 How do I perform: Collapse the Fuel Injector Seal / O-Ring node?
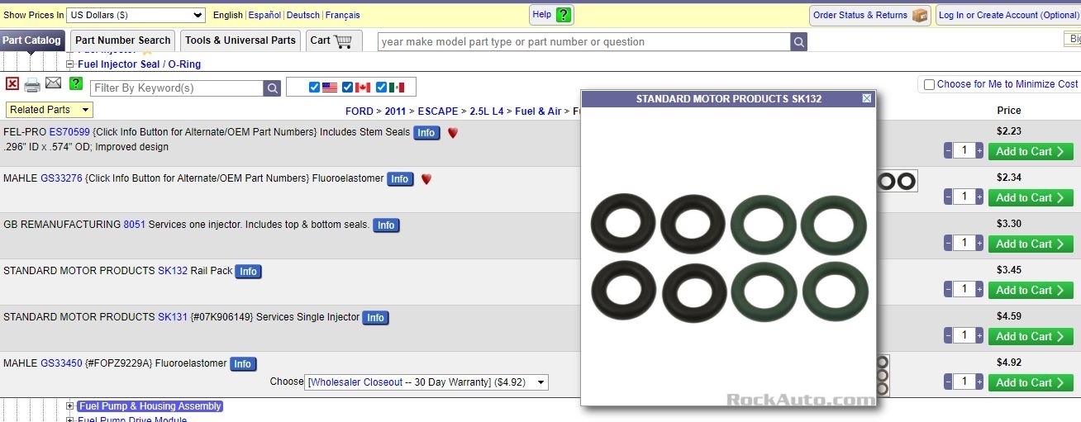tap(70, 64)
